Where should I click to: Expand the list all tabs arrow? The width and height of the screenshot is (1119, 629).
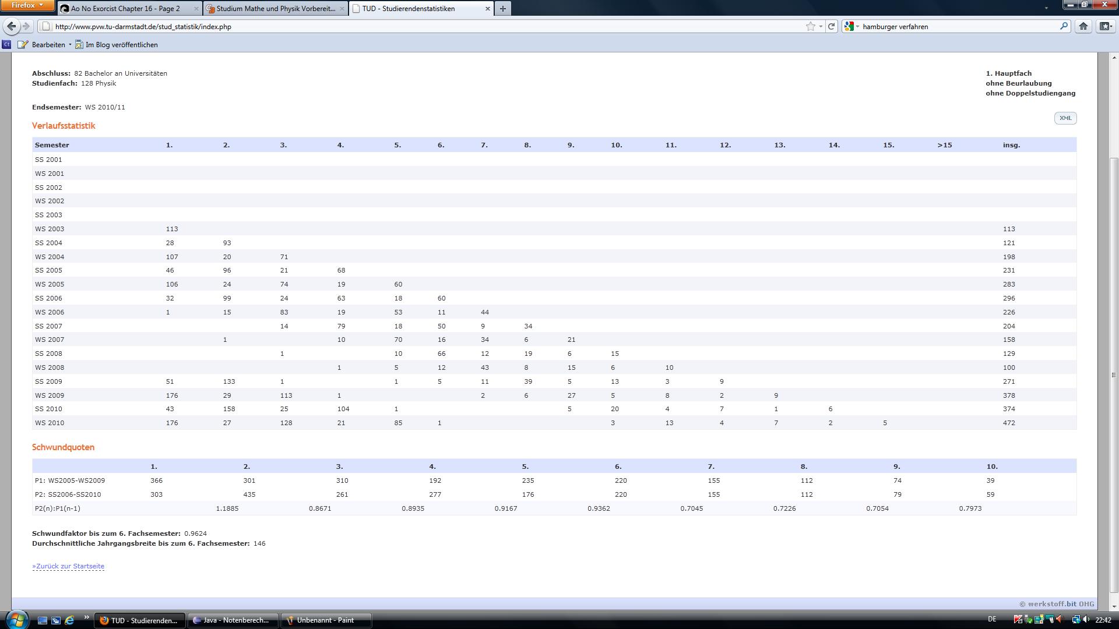click(1046, 9)
